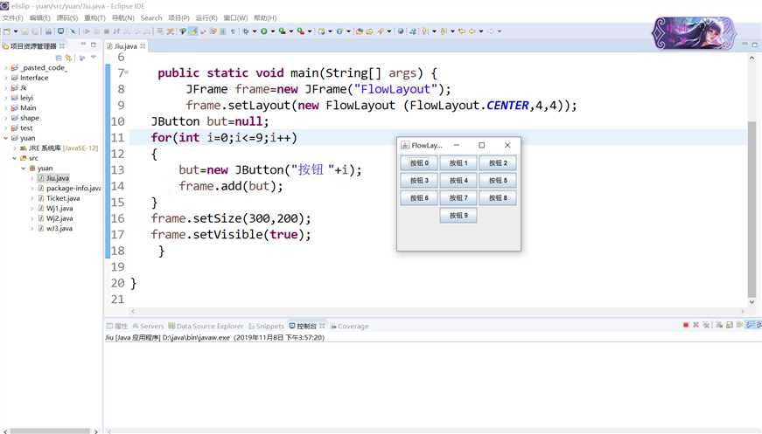
Task: Open the Debug dropdown arrow
Action: (x=255, y=31)
